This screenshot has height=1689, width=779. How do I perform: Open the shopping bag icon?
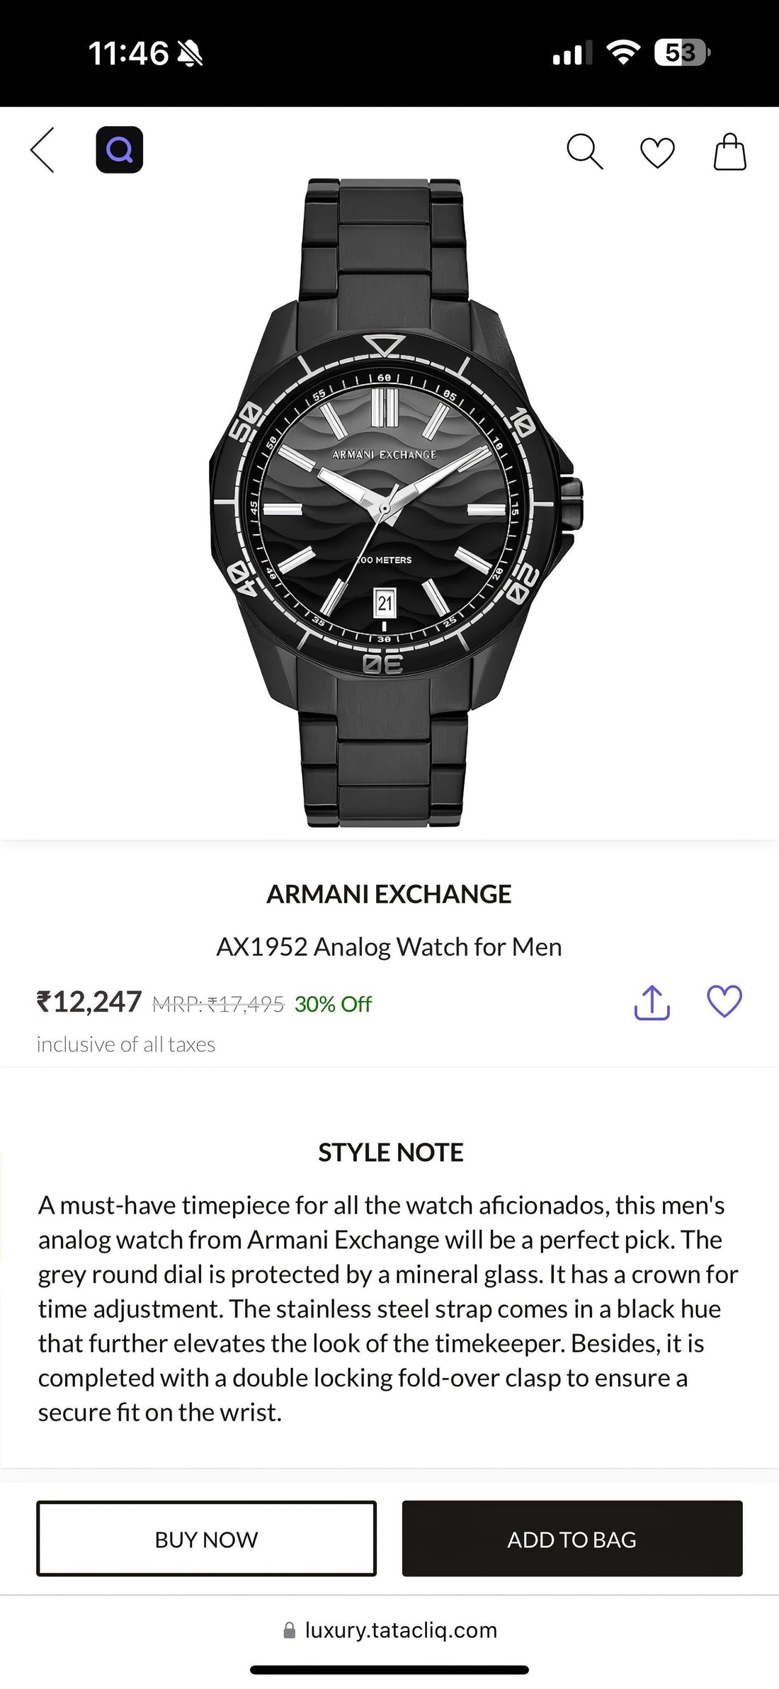[x=729, y=152]
